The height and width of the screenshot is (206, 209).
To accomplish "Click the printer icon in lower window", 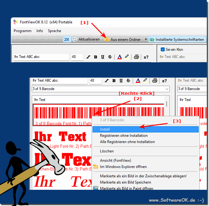I will point(154,80).
